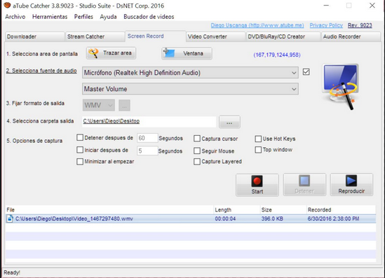Click the Ventana window selection button
The height and width of the screenshot is (278, 385).
187,53
